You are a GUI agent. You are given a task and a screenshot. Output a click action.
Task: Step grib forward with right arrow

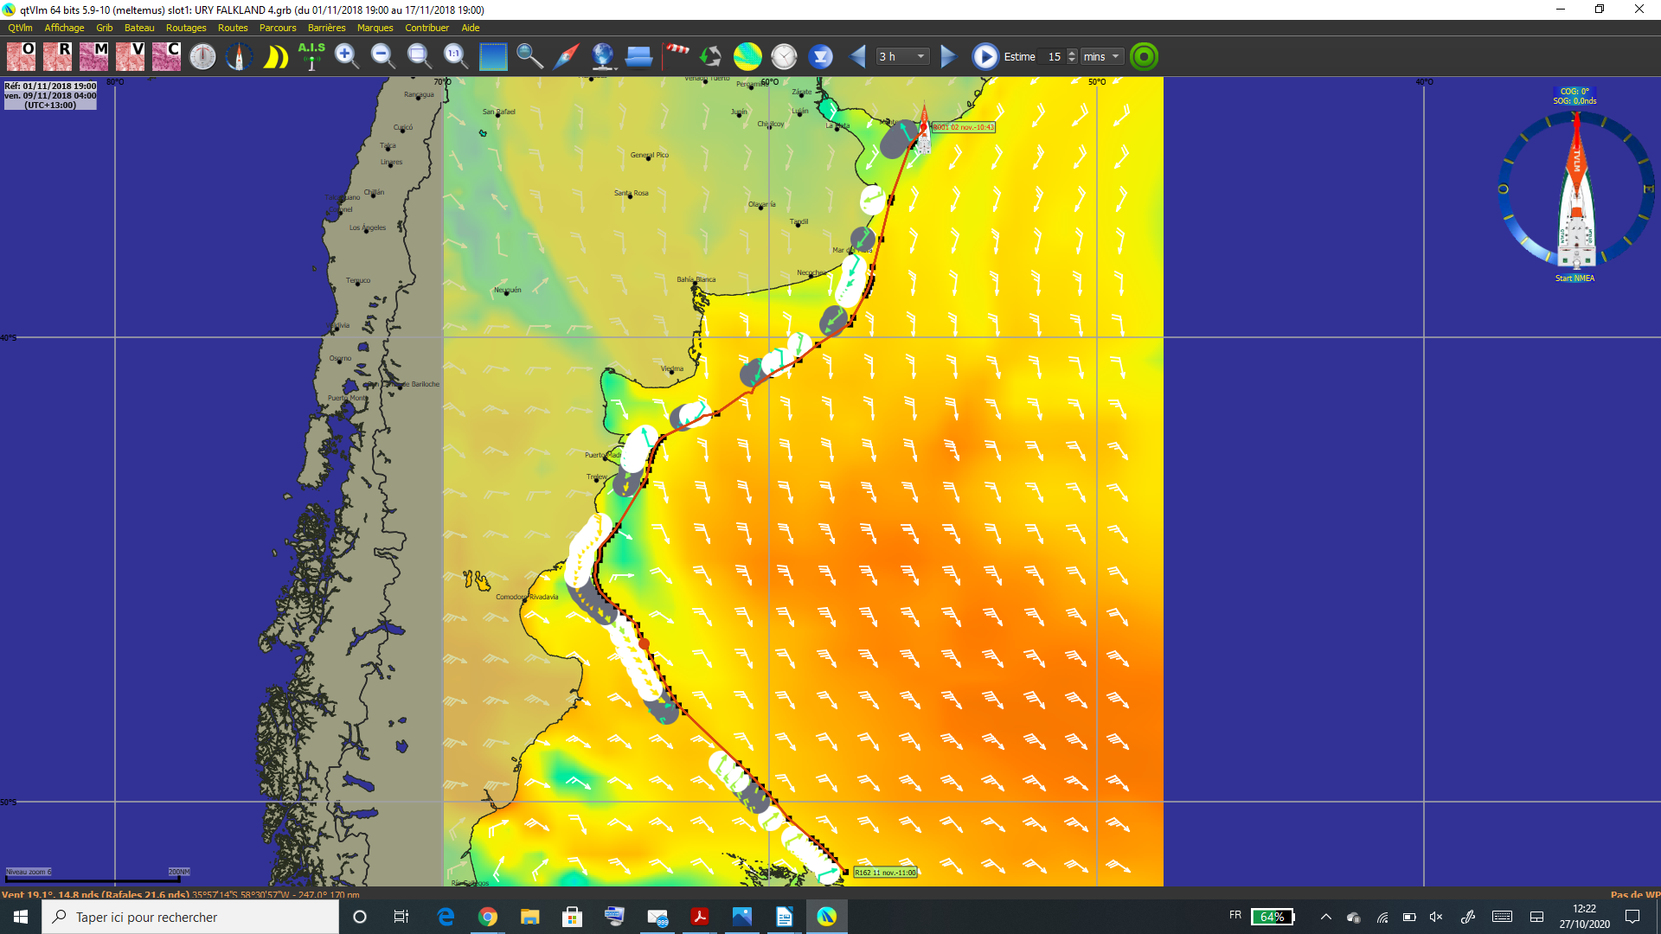click(948, 56)
